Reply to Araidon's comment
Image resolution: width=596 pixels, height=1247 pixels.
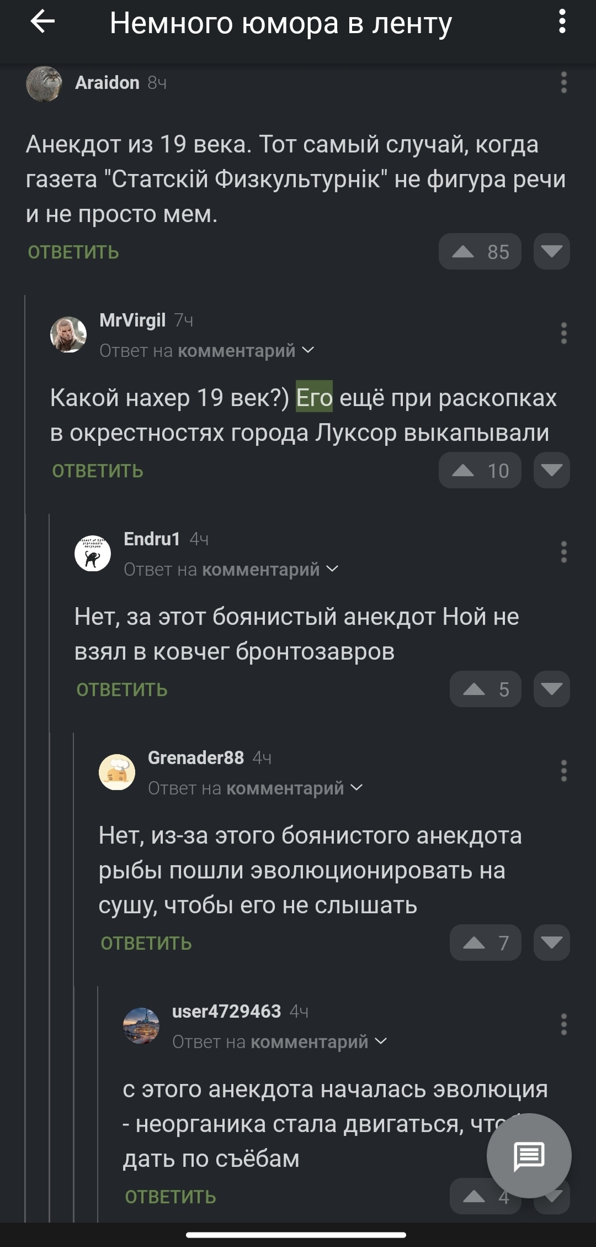(73, 252)
